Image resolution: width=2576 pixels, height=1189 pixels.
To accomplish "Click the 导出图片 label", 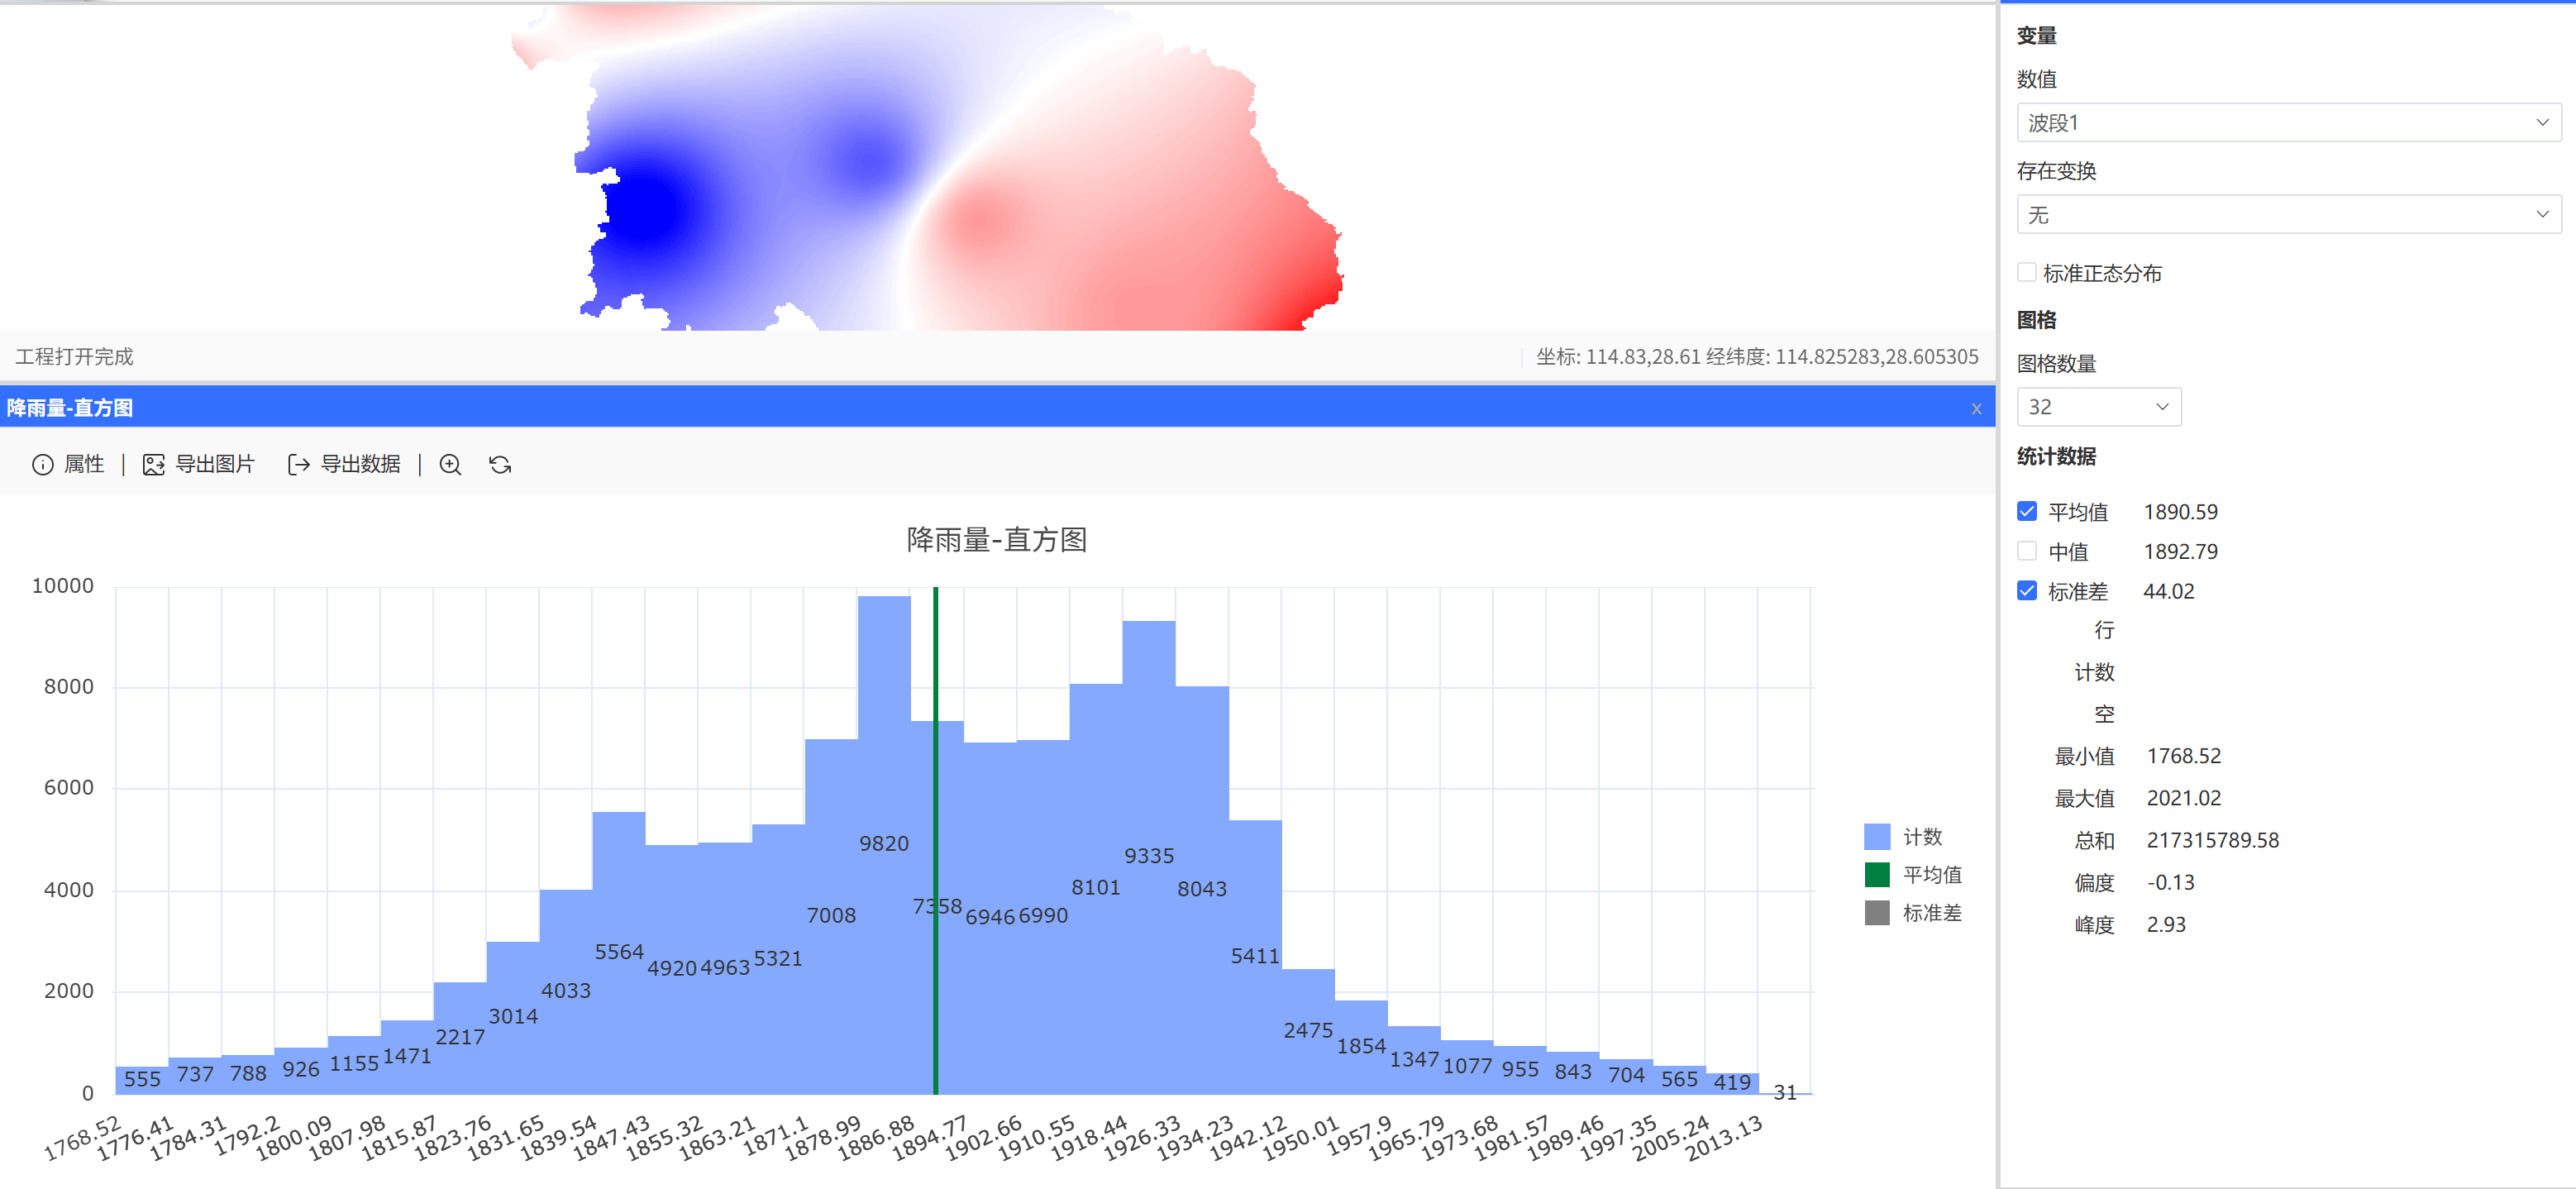I will pos(215,464).
